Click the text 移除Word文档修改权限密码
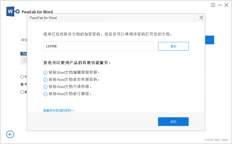This screenshot has height=144, width=232. [74, 79]
